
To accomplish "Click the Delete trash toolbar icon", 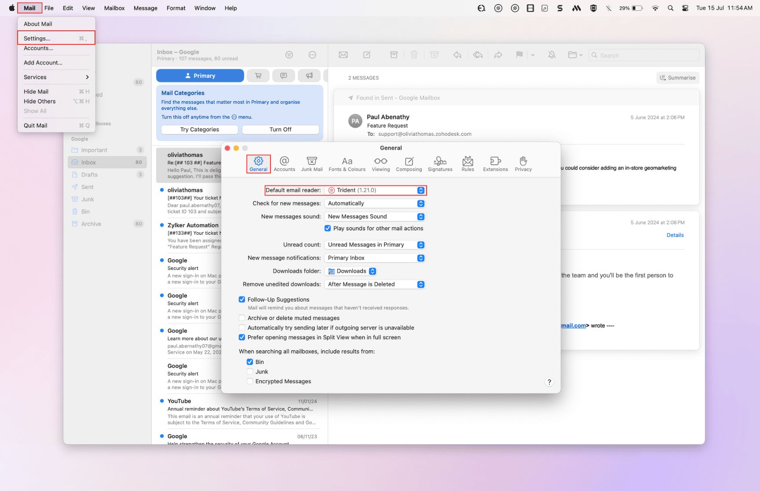I will [414, 55].
